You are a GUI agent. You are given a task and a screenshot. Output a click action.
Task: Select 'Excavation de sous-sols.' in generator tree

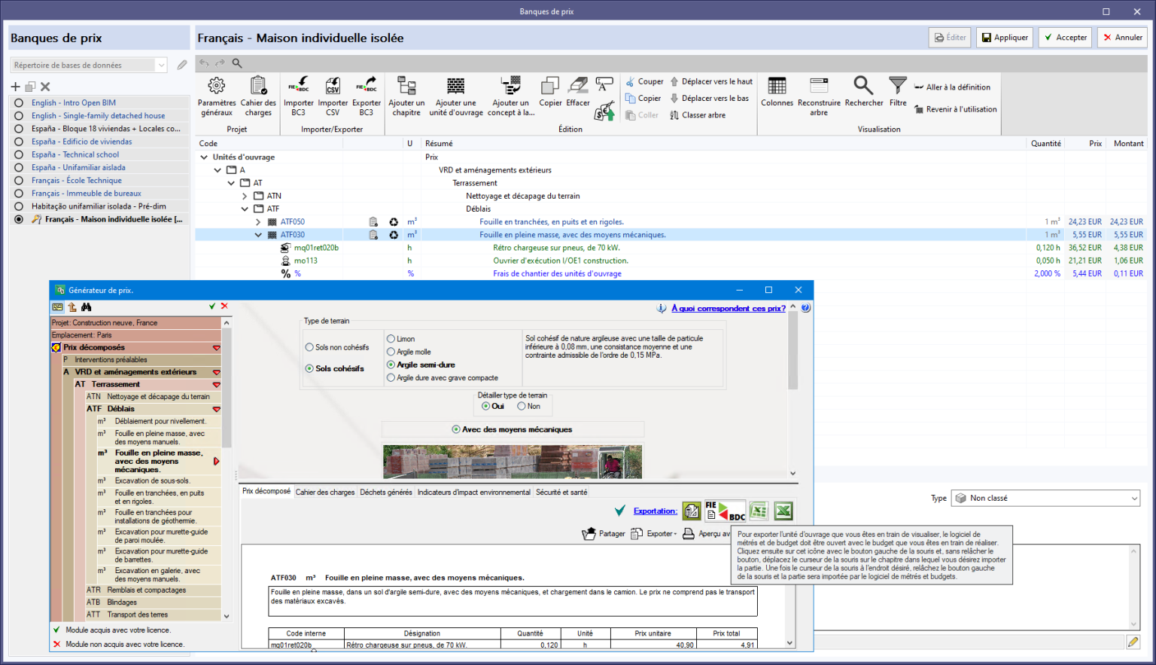tap(153, 480)
